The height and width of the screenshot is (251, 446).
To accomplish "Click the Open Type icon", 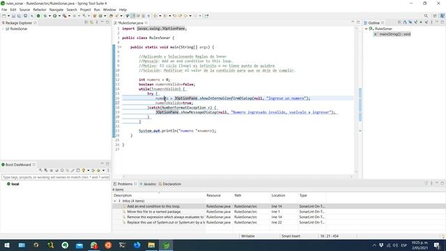I will pyautogui.click(x=111, y=16).
